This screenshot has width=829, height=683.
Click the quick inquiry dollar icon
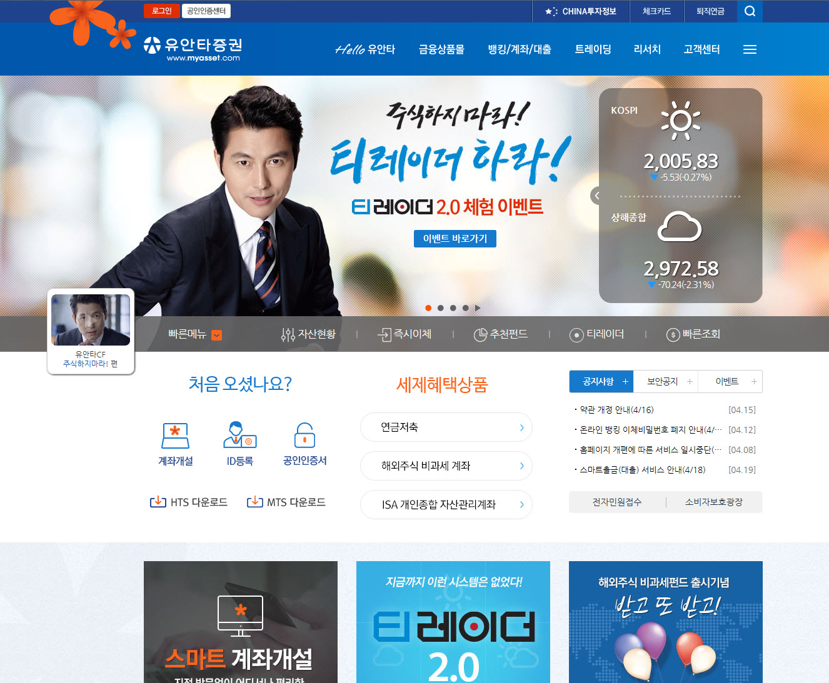coord(673,335)
